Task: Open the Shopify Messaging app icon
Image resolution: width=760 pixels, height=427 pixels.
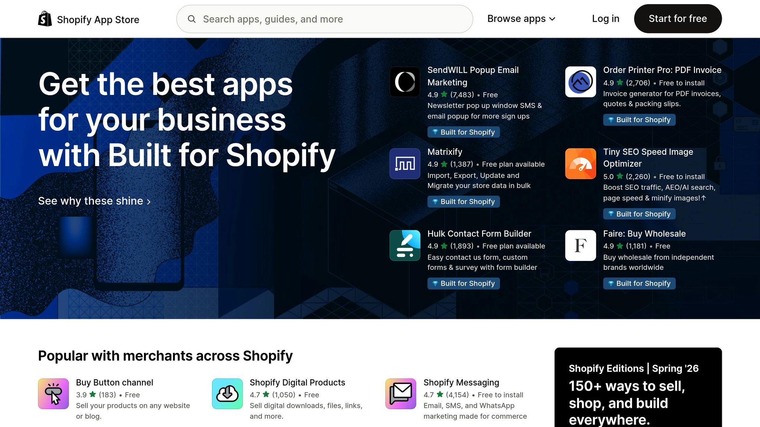Action: (401, 394)
